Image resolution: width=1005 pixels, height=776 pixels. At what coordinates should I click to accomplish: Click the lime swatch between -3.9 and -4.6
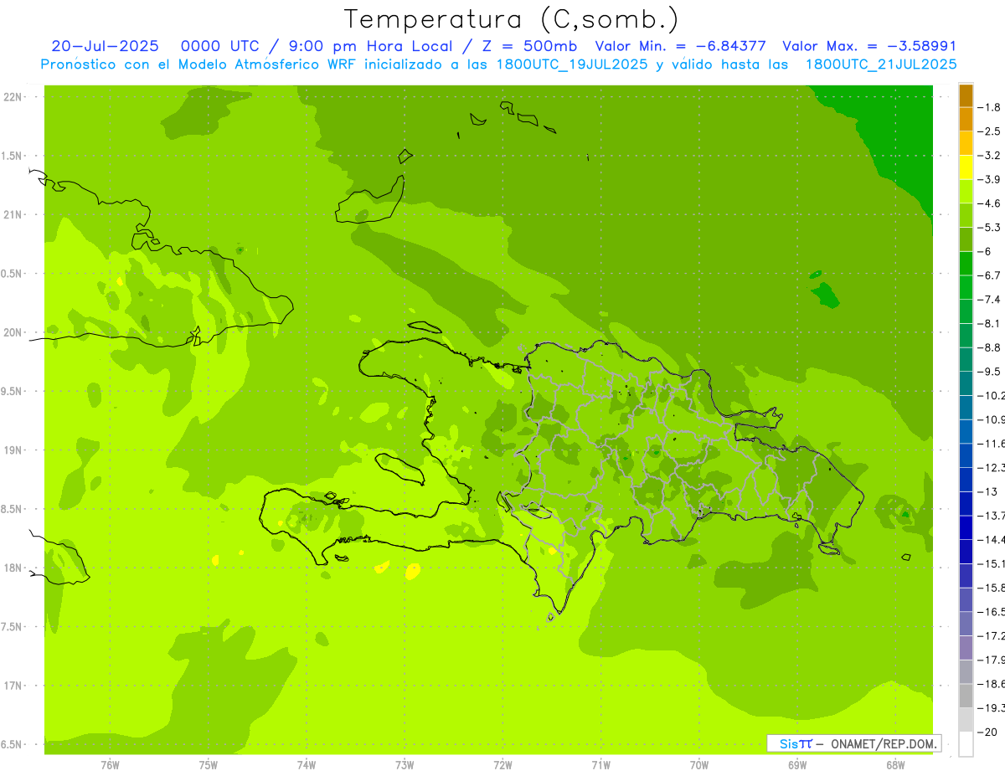[x=966, y=192]
